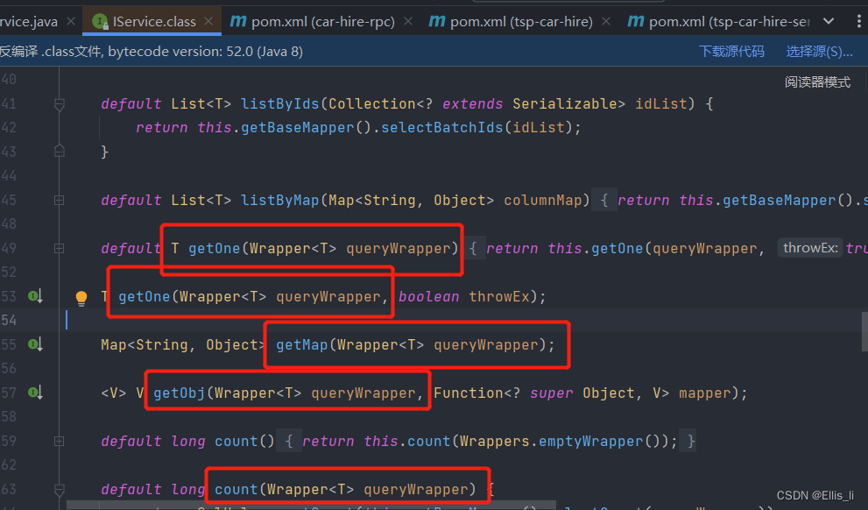This screenshot has height=510, width=868.
Task: Click line number 54 in the gutter
Action: [x=9, y=320]
